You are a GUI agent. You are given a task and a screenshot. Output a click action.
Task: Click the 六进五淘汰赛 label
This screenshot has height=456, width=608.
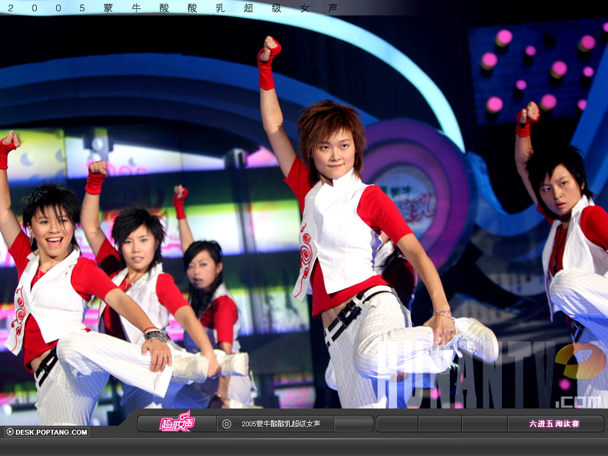[555, 424]
